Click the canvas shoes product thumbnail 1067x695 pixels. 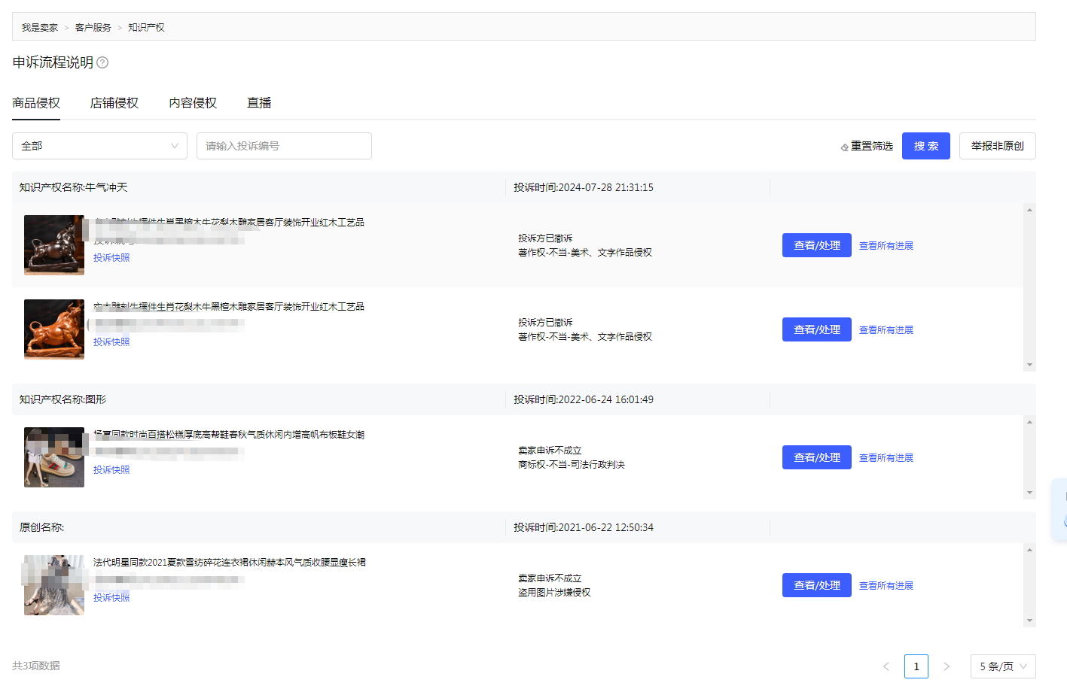coord(54,457)
